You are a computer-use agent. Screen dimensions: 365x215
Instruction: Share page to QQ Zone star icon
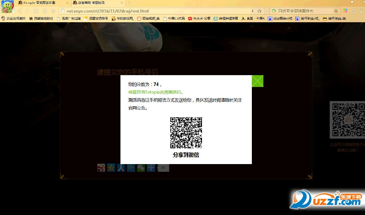pos(111,168)
